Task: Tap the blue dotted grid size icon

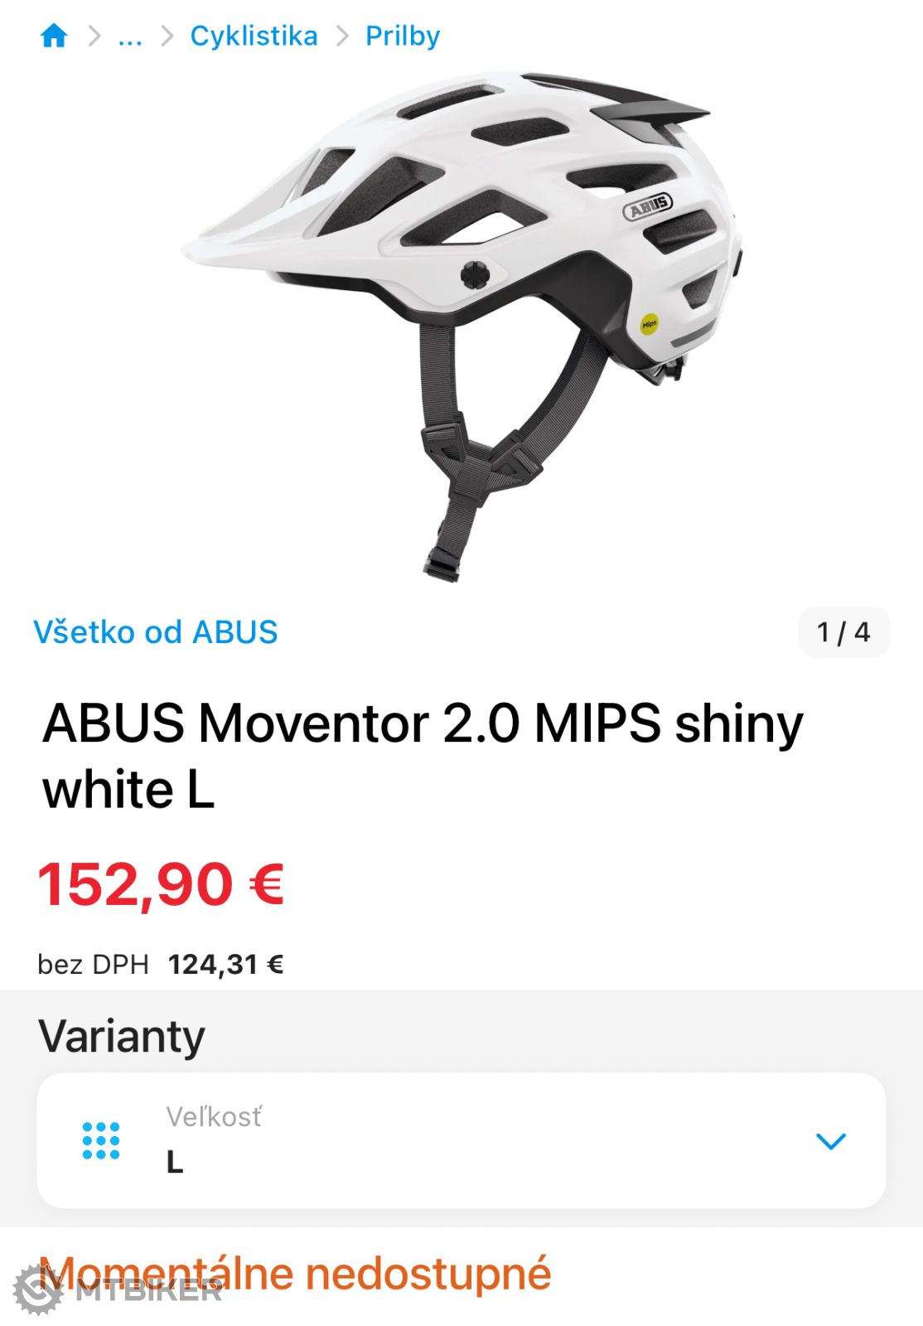Action: [x=101, y=1141]
